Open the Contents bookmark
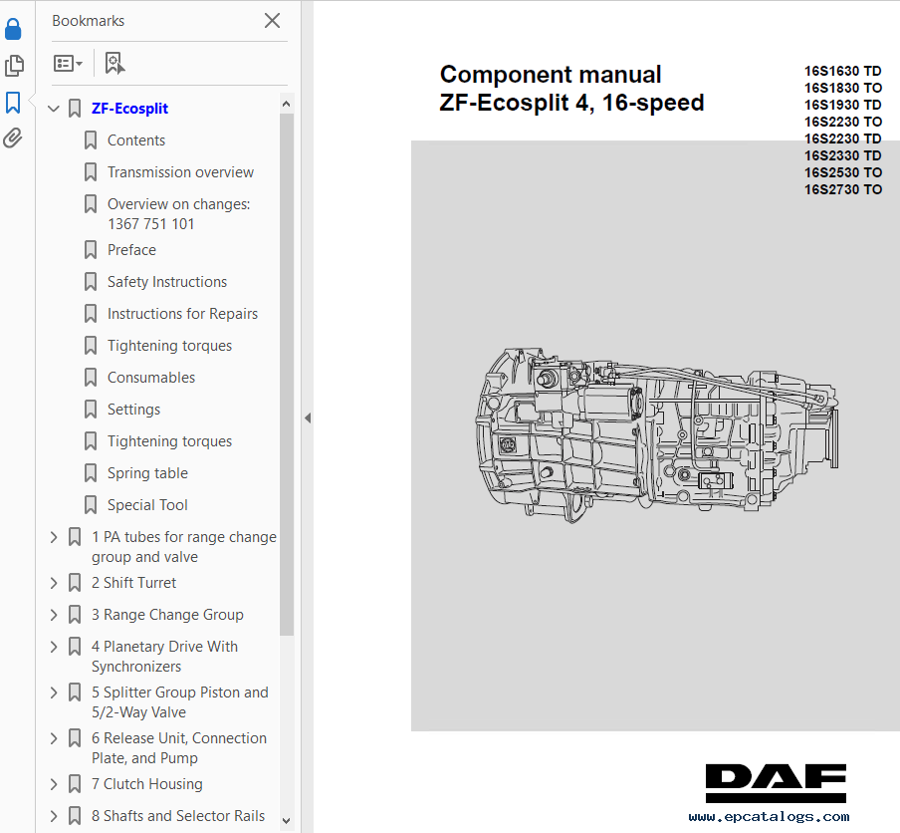Screen dimensions: 900x833 point(136,140)
